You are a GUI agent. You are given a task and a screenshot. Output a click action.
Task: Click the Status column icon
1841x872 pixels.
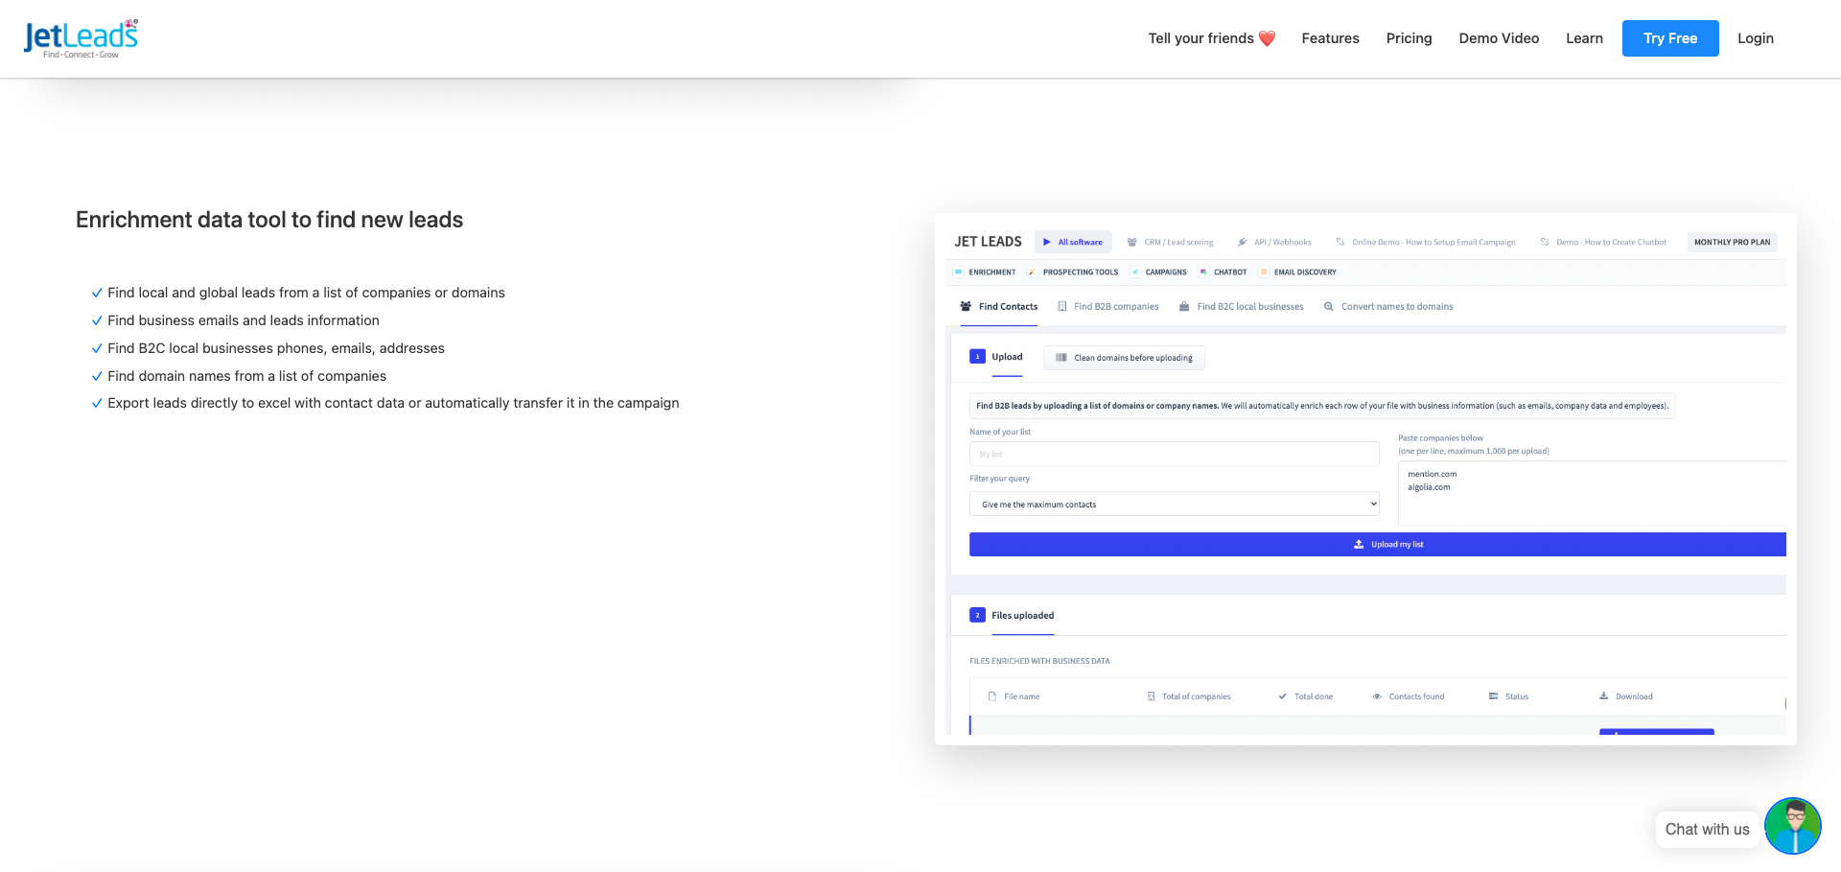[1493, 696]
